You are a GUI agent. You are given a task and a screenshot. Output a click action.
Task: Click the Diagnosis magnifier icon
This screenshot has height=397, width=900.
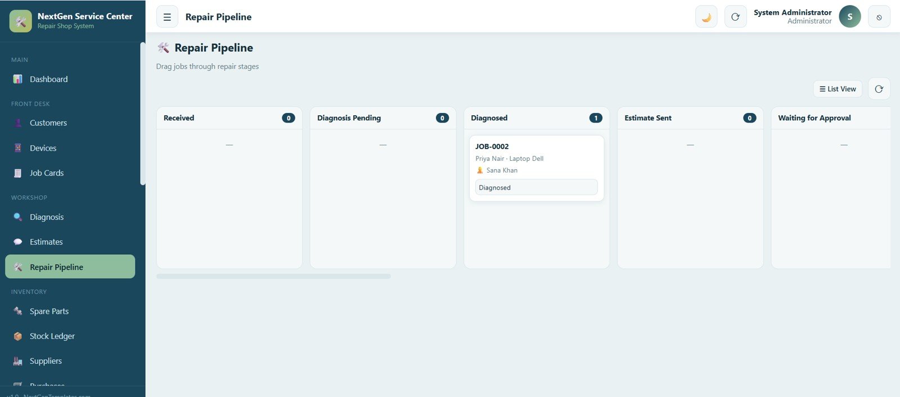(18, 217)
